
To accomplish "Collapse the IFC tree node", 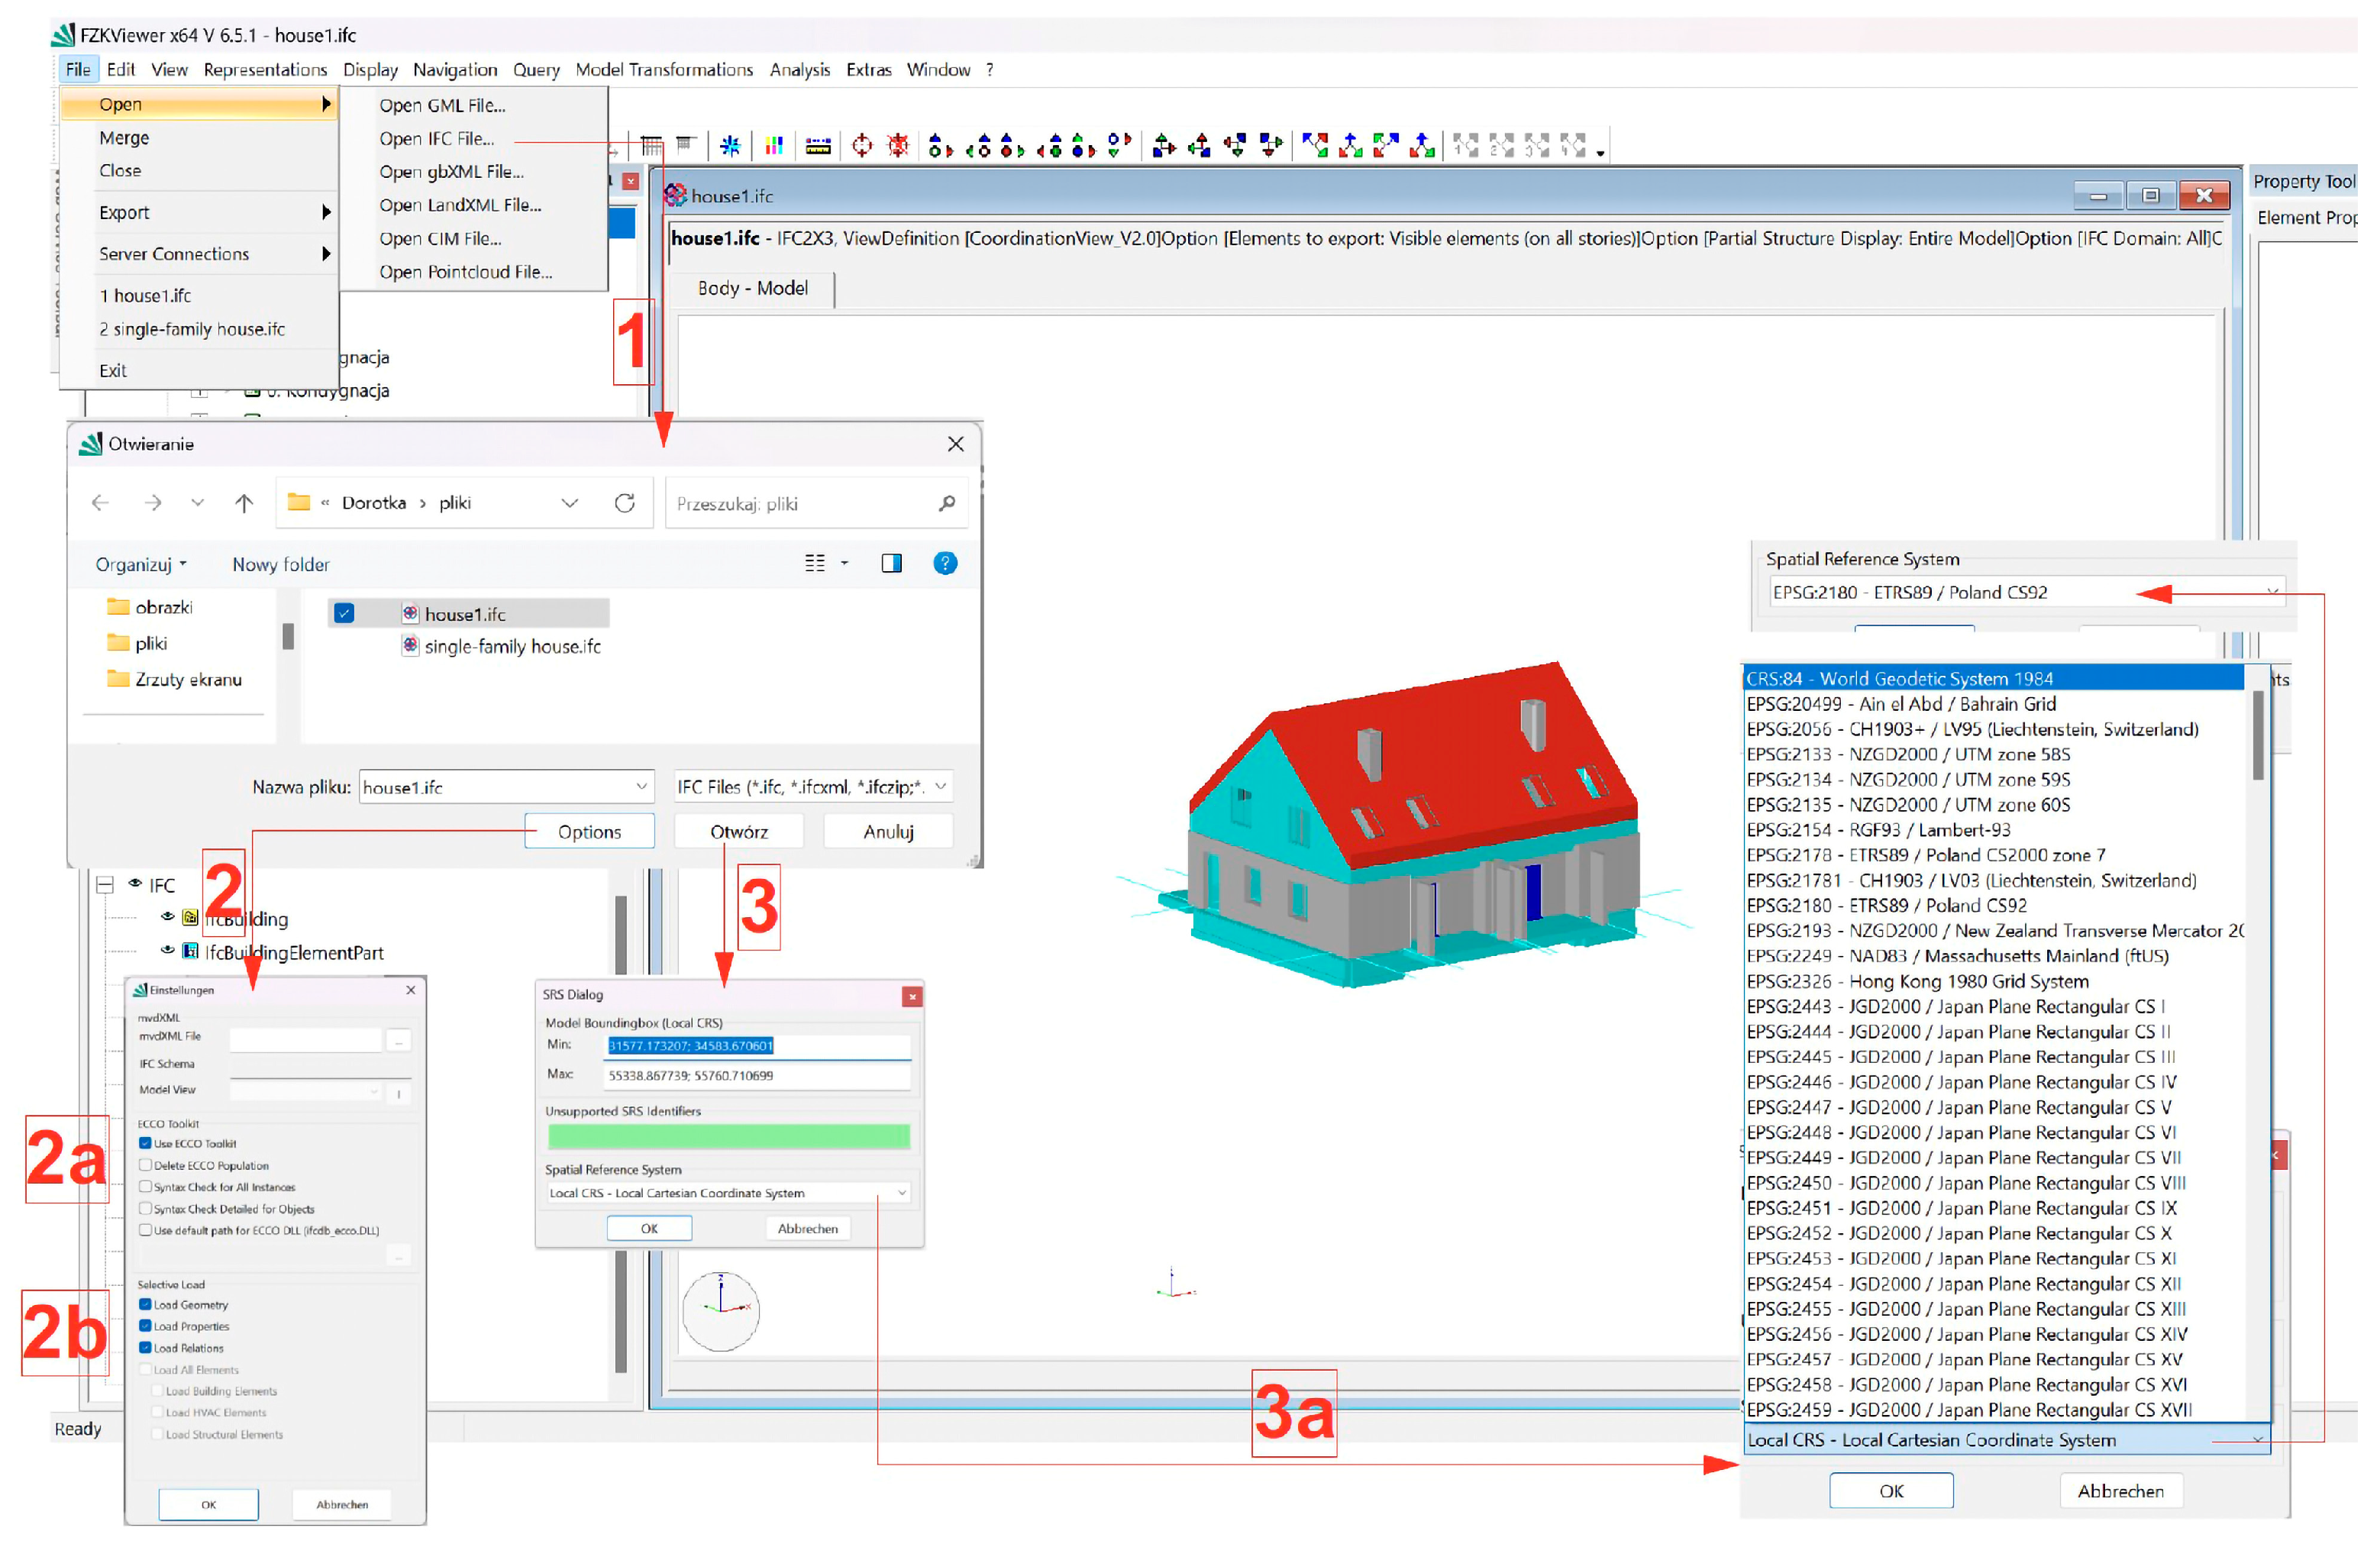I will coord(105,884).
